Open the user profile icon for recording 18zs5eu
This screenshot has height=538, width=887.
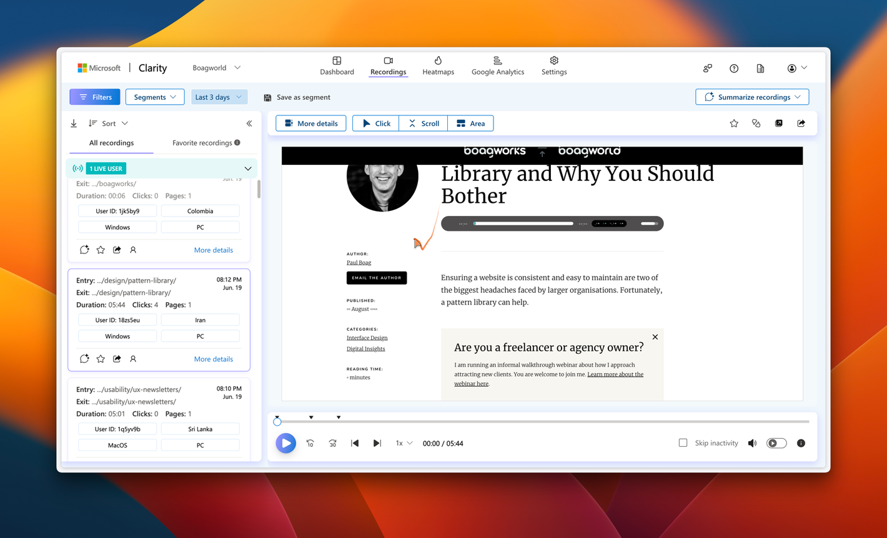(133, 359)
